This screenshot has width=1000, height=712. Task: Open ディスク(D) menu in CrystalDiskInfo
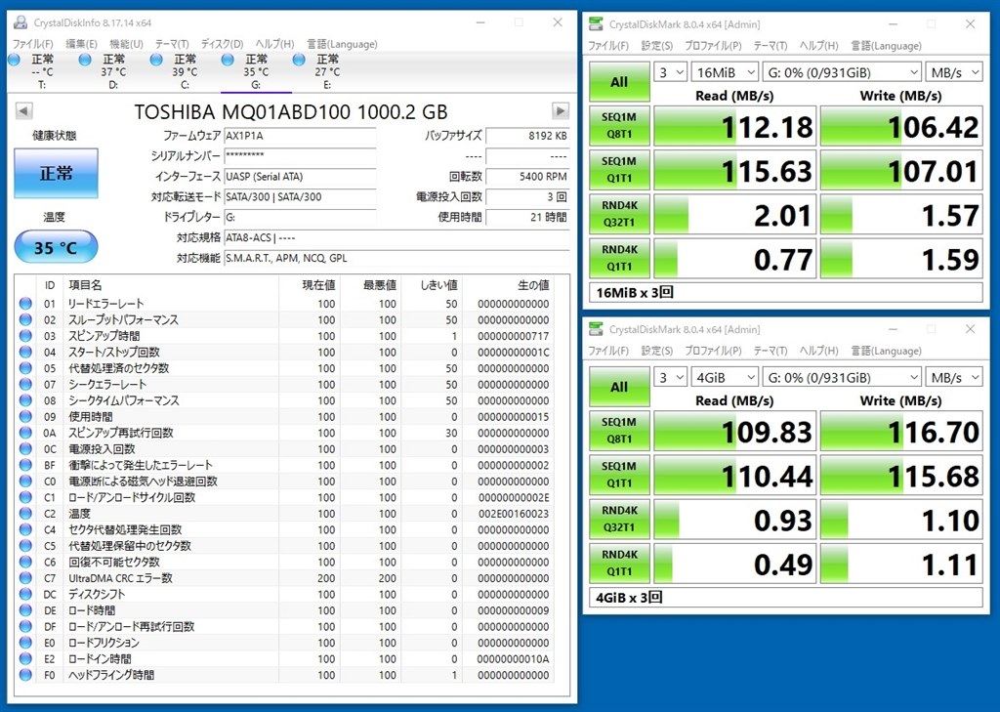222,44
